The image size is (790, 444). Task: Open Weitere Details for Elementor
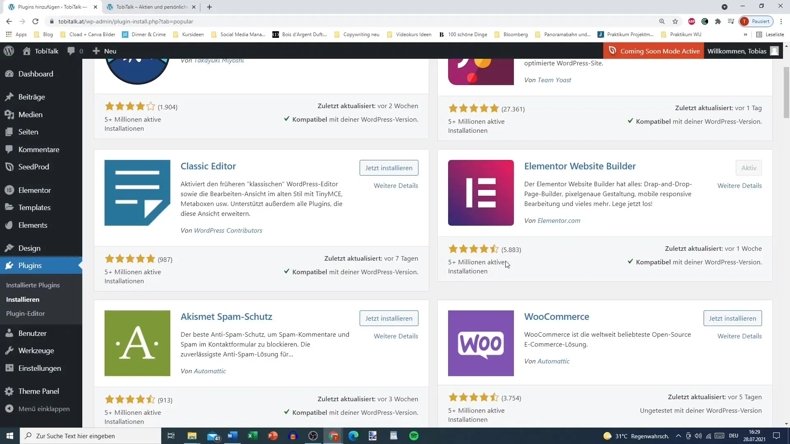[739, 186]
